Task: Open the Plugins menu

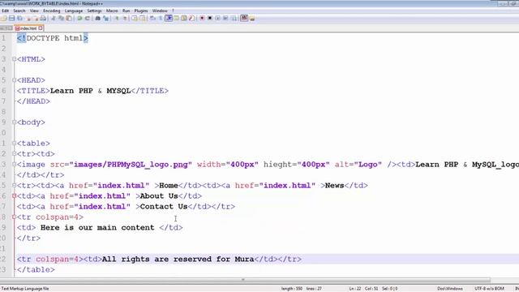Action: point(141,11)
